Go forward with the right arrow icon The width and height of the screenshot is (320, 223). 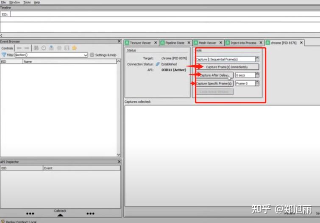27,48
